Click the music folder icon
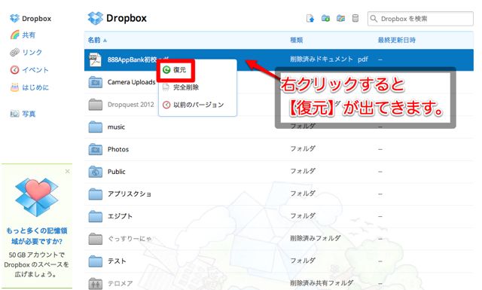 96,127
